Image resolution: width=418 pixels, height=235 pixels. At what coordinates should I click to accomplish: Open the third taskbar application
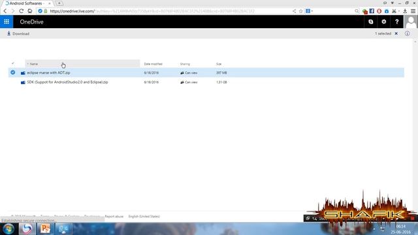[x=63, y=229]
